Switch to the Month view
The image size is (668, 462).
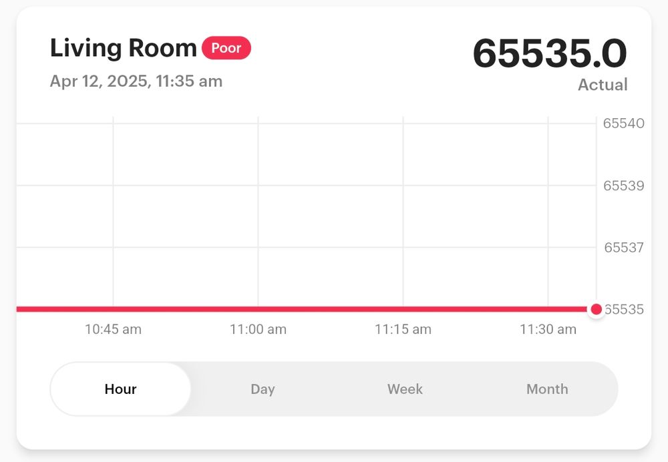pos(547,389)
